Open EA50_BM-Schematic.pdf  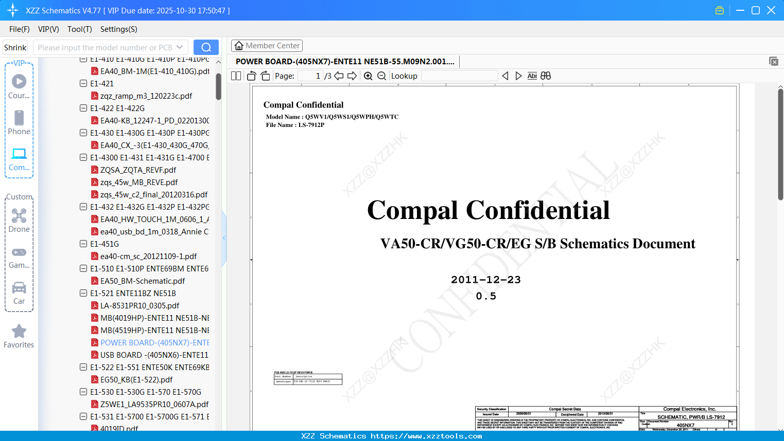click(143, 281)
